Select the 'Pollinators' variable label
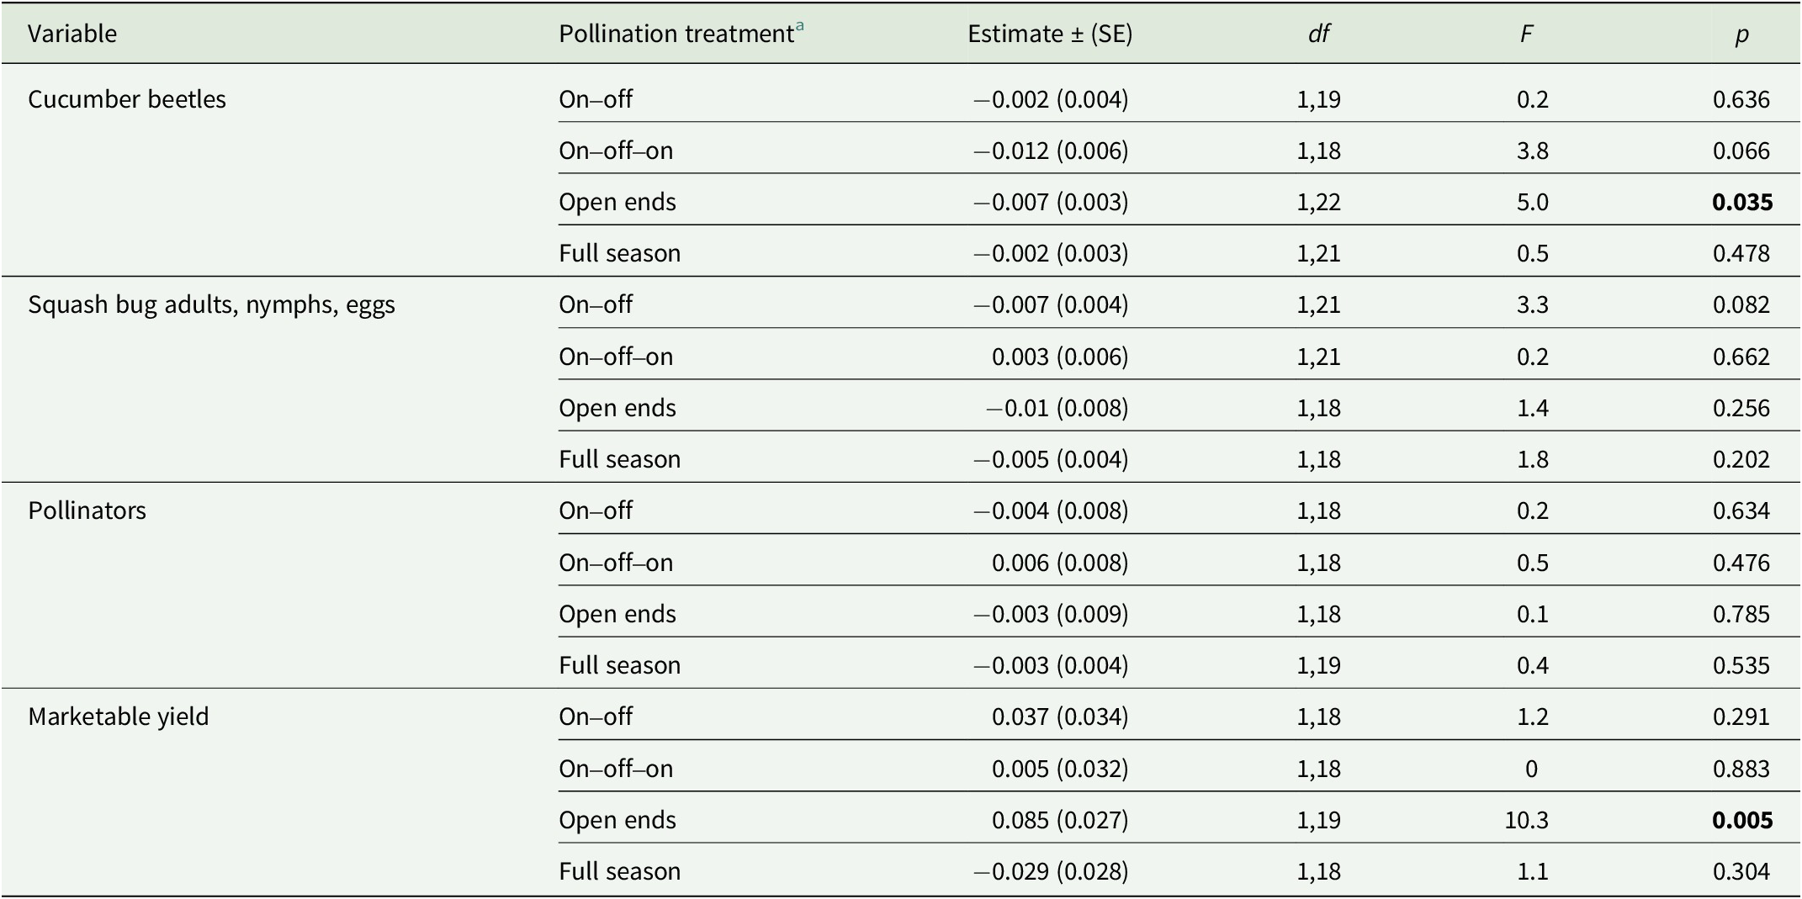This screenshot has height=899, width=1802. tap(87, 510)
